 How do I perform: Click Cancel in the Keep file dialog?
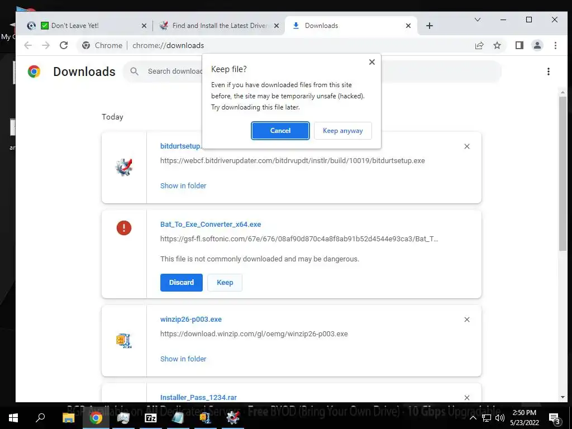pos(280,131)
